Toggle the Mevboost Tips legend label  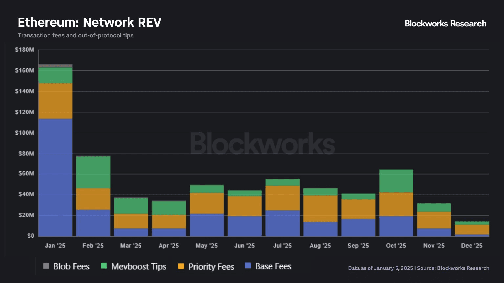pos(139,267)
